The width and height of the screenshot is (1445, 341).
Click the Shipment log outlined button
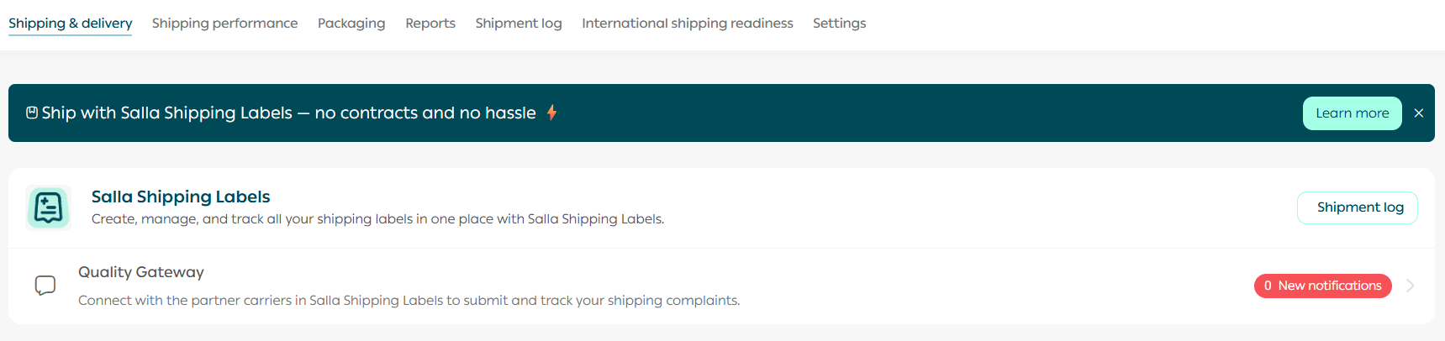point(1358,207)
